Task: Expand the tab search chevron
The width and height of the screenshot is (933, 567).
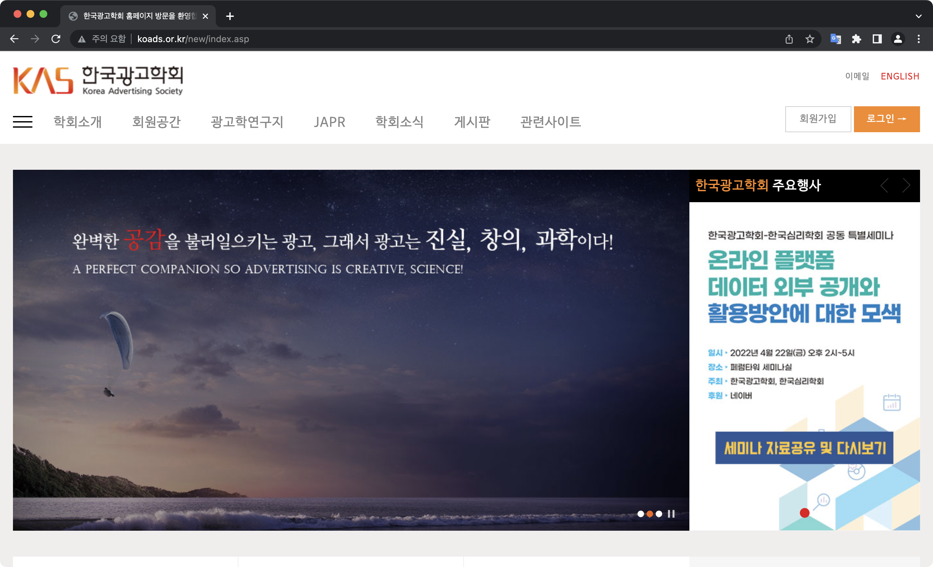Action: 918,16
